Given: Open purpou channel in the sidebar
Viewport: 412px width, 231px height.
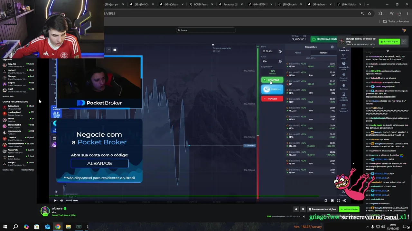Looking at the screenshot, I should coord(18,84).
